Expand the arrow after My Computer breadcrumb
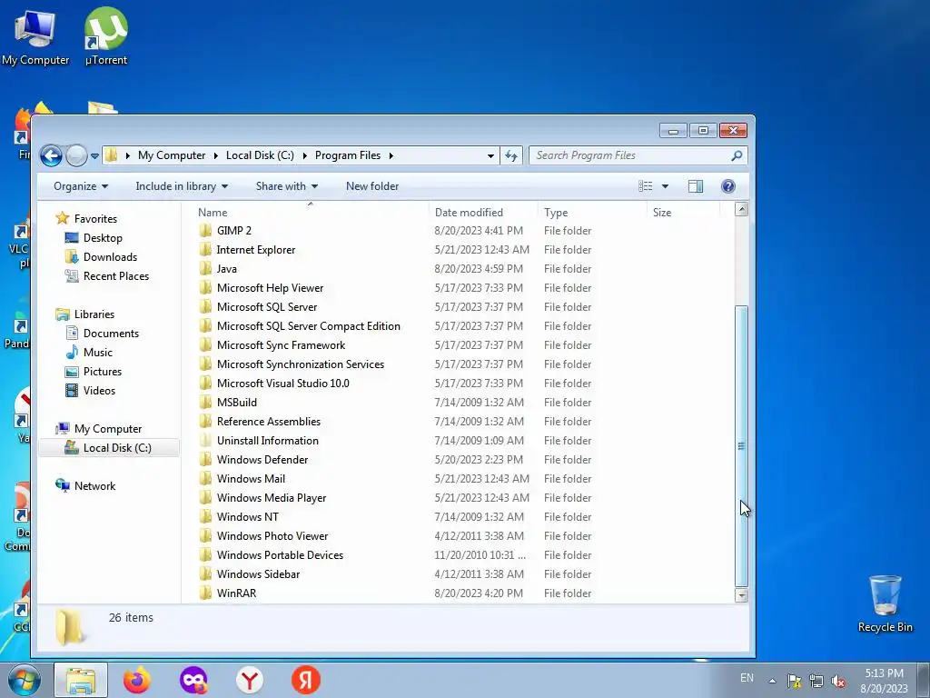Screen dimensions: 930x698 tap(216, 155)
